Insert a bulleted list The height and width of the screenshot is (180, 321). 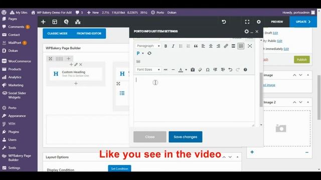(x=181, y=46)
